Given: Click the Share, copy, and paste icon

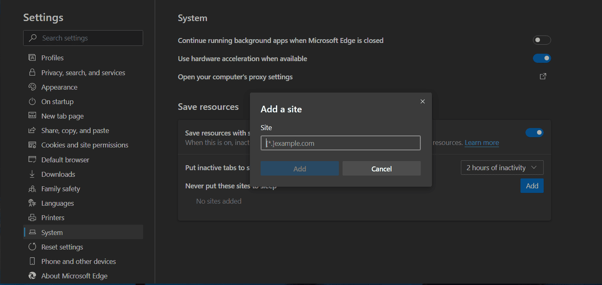Looking at the screenshot, I should [32, 130].
